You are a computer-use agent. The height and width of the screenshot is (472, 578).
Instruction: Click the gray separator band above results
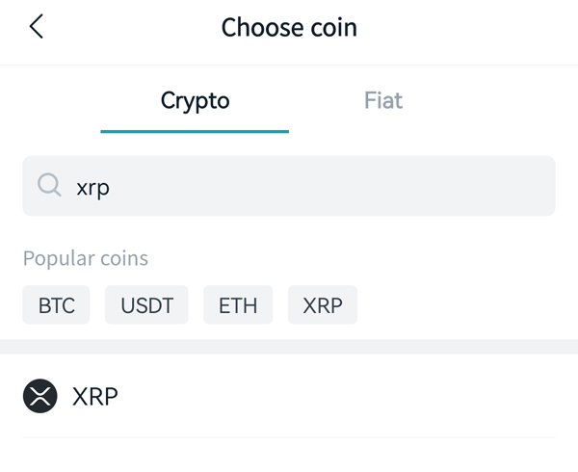(289, 347)
